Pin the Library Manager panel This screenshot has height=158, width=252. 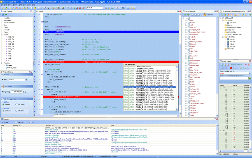coord(215,12)
